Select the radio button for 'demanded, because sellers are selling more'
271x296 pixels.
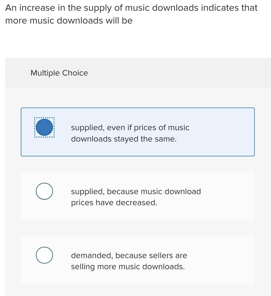click(x=44, y=255)
